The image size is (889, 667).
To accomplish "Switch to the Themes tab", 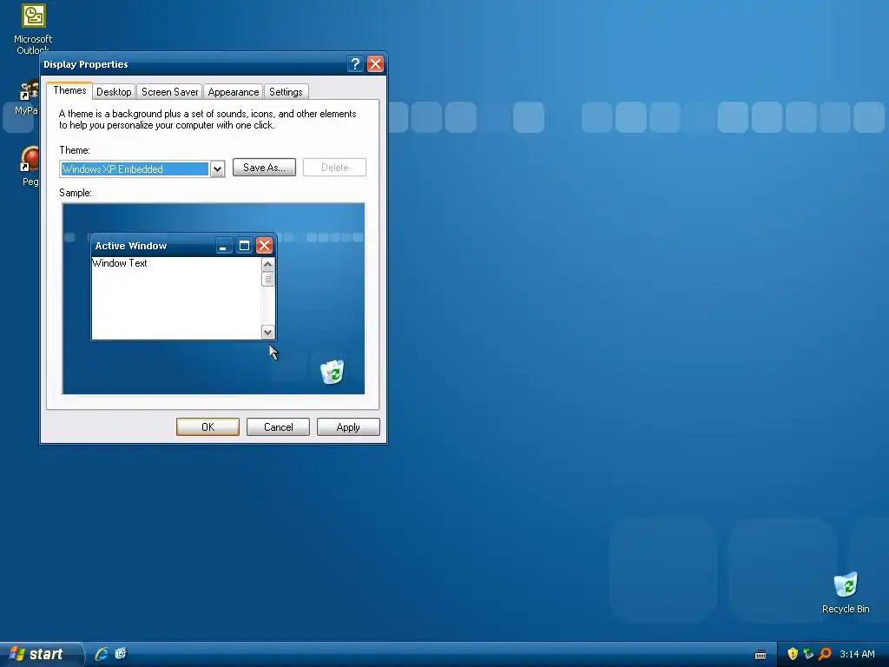I will pyautogui.click(x=69, y=90).
